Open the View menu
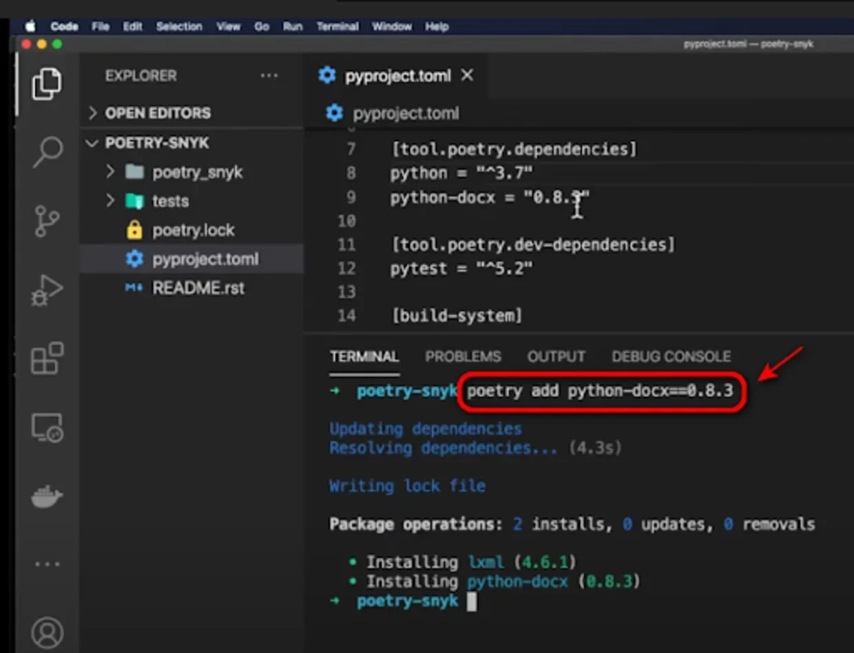Viewport: 854px width, 653px height. point(228,26)
